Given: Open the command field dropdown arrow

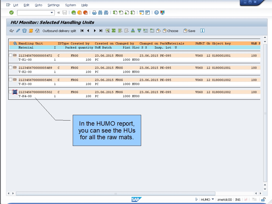Looking at the screenshot, I should 52,13.
